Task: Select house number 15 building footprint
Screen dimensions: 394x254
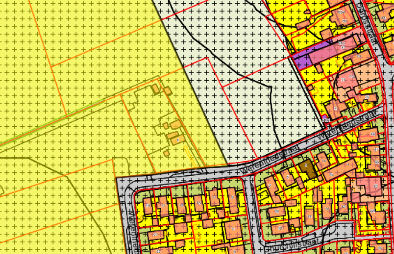Action: click(x=181, y=205)
